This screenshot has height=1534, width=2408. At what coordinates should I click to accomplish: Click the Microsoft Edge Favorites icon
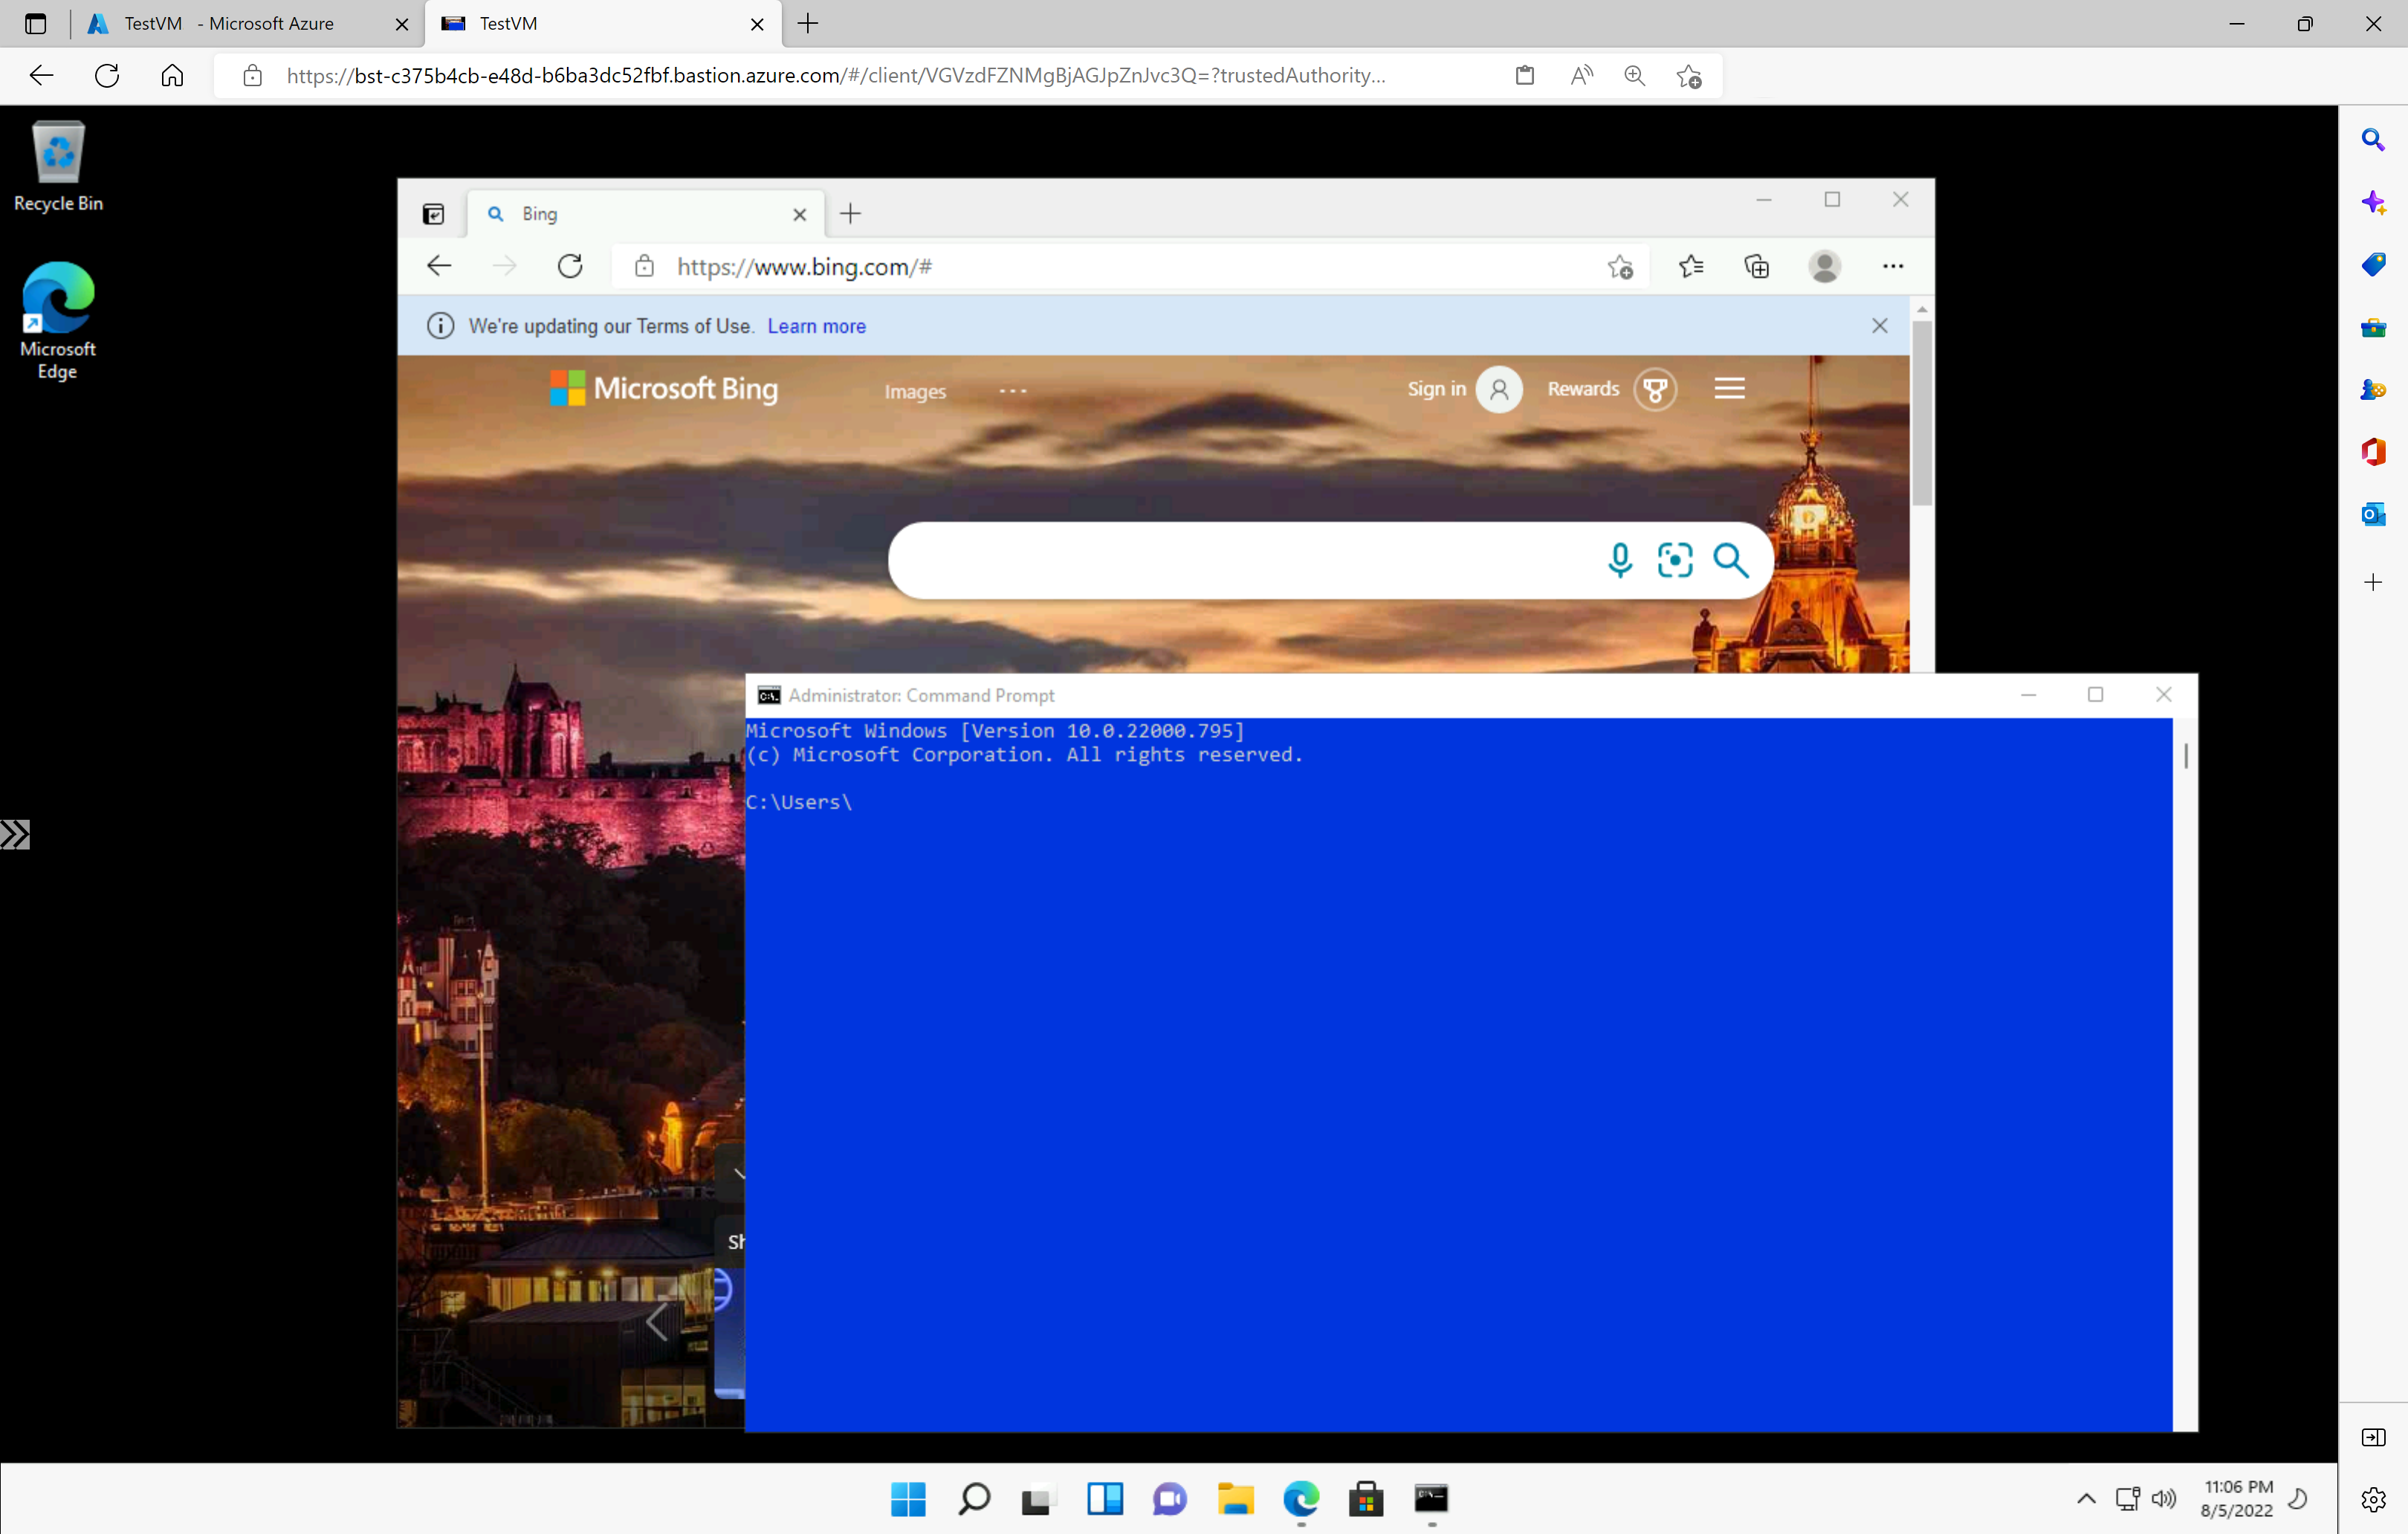click(x=1690, y=265)
